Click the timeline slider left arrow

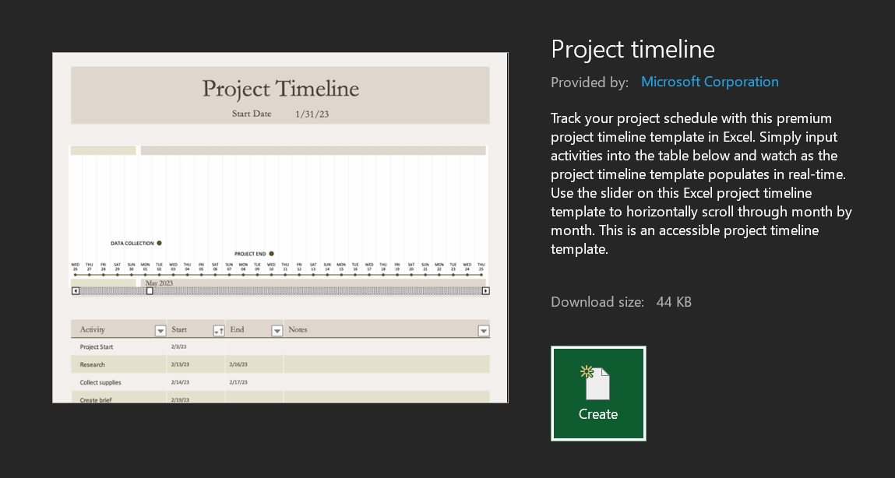tap(76, 291)
